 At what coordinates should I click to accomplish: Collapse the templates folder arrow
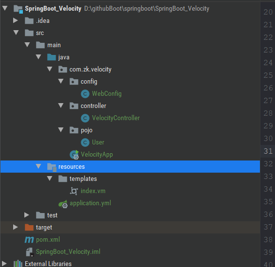[x=50, y=178]
